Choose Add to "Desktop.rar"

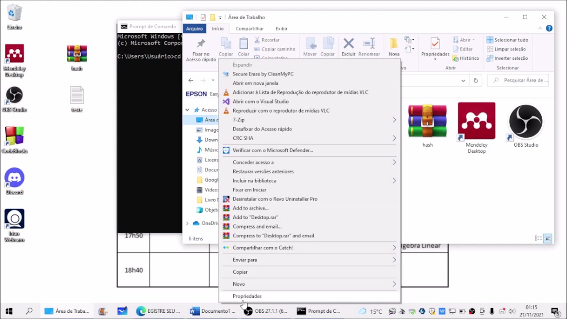[310, 217]
